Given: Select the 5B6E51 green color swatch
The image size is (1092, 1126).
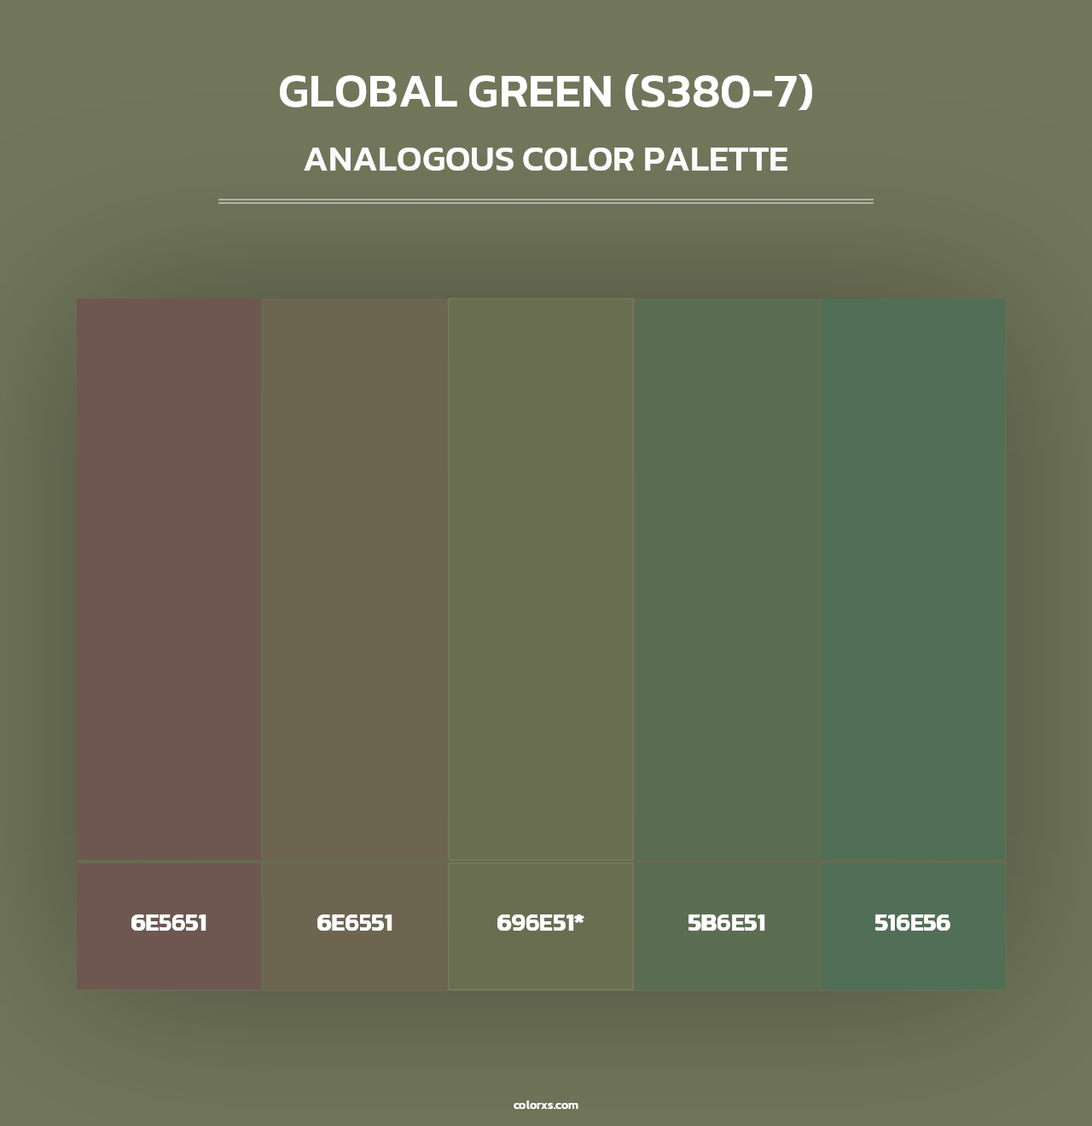Looking at the screenshot, I should click(727, 579).
